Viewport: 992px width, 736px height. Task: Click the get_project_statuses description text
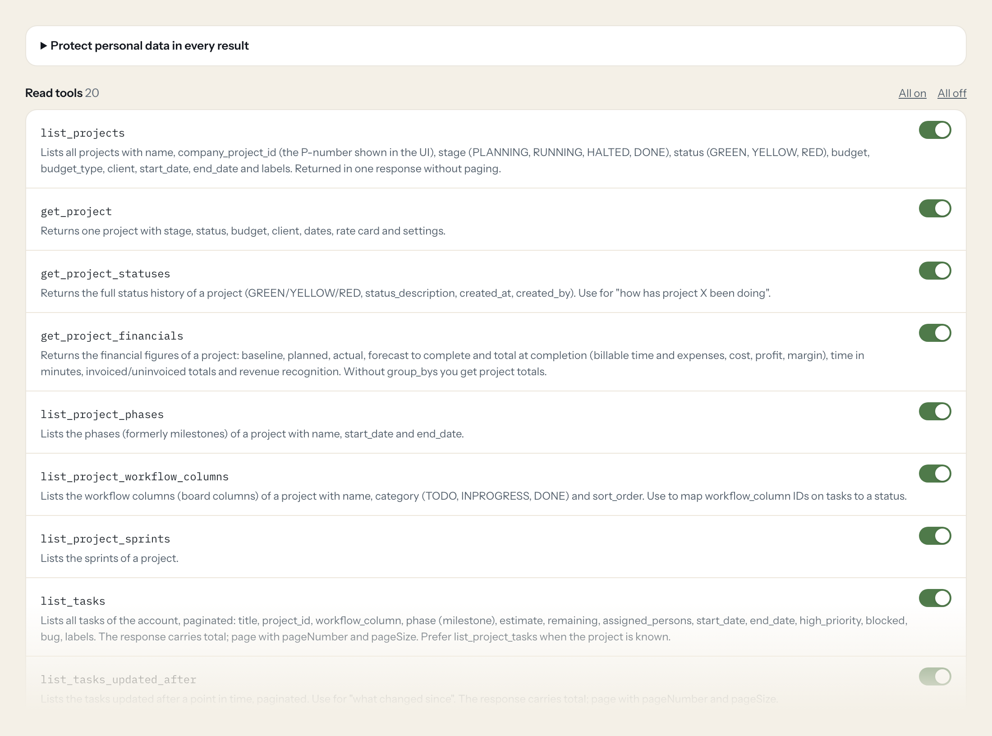pyautogui.click(x=406, y=293)
